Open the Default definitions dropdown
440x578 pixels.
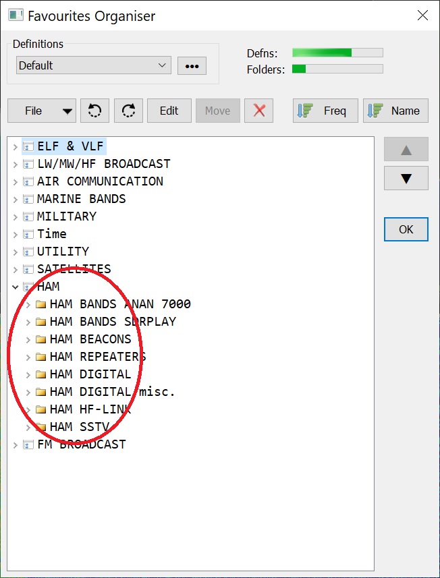tap(94, 65)
